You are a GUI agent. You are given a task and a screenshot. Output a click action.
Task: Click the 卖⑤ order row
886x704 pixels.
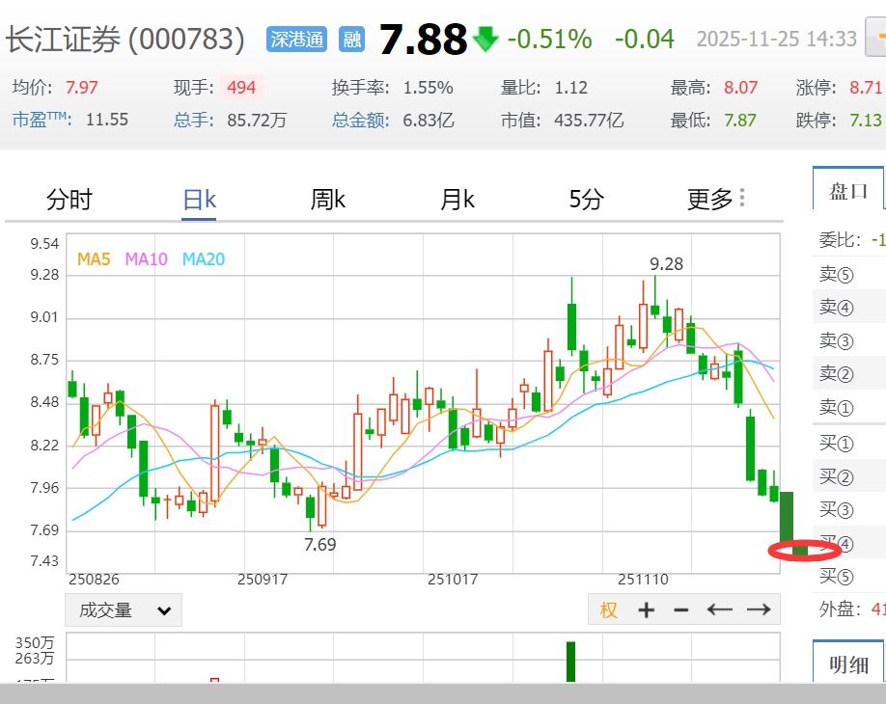(849, 275)
